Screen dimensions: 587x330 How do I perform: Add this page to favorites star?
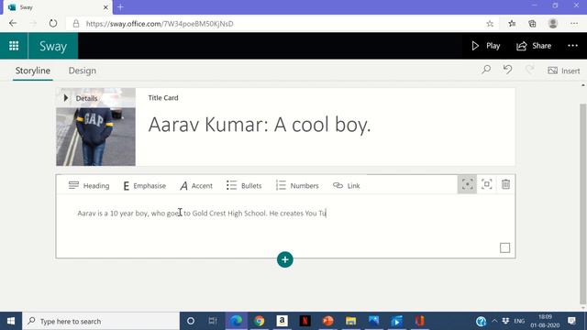pos(490,24)
